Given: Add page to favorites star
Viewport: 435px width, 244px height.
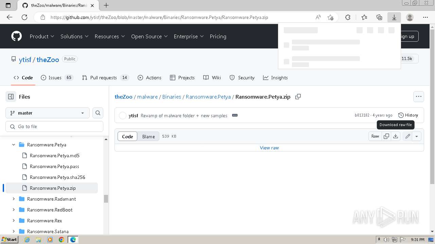Looking at the screenshot, I should point(330,17).
